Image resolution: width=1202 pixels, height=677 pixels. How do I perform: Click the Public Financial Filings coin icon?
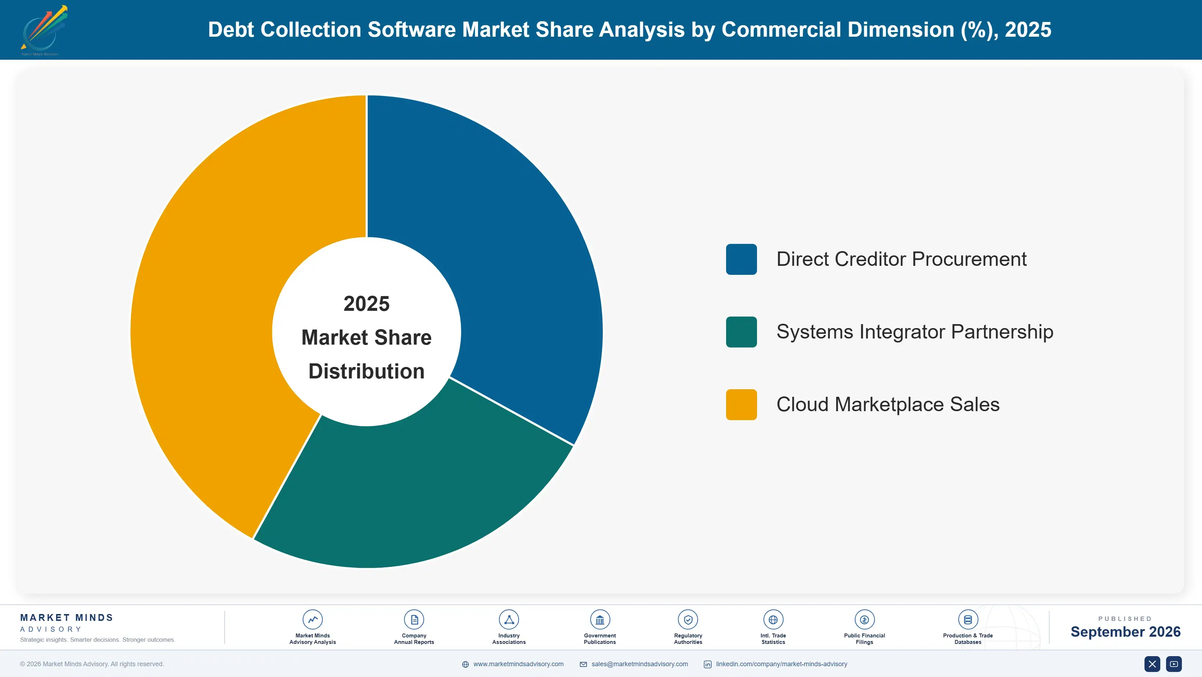pyautogui.click(x=864, y=619)
